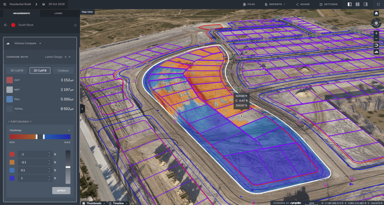Click the heatmap gradient min slider handle
The height and width of the screenshot is (205, 384).
pos(36,137)
